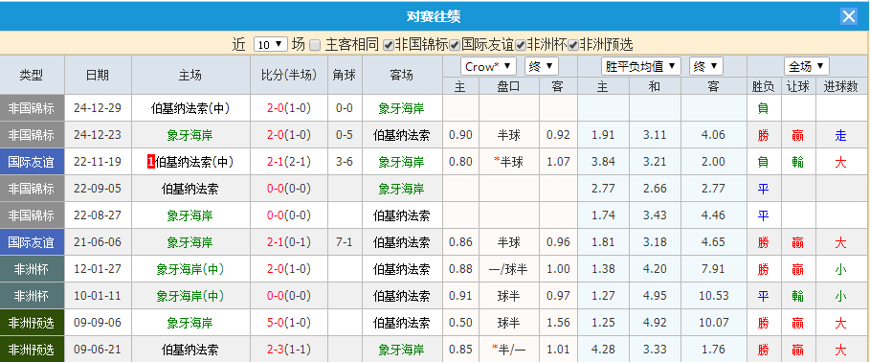Click 非国锦标 type tag for 24-12-29 match
The image size is (870, 362).
[x=32, y=108]
